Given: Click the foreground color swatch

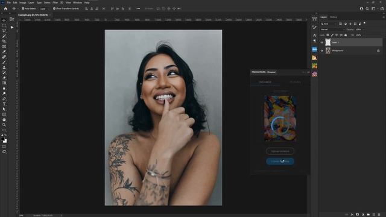Looking at the screenshot, I should pyautogui.click(x=2, y=139).
